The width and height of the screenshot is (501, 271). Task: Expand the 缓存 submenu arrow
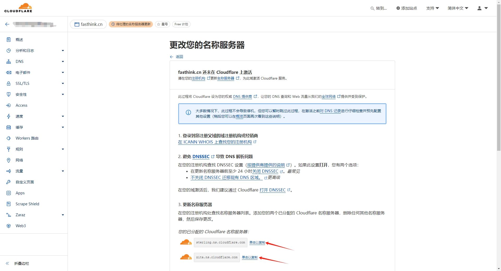coord(63,127)
